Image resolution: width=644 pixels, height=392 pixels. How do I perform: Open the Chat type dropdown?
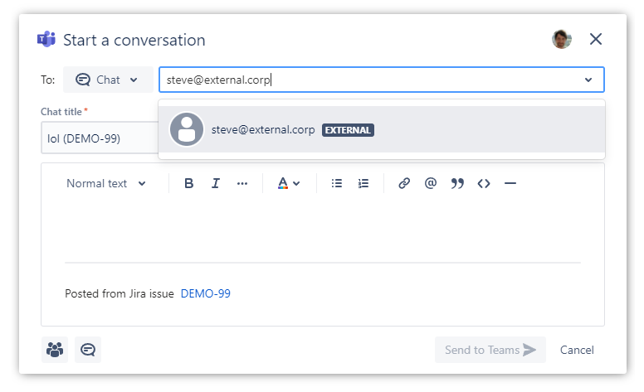(x=108, y=80)
